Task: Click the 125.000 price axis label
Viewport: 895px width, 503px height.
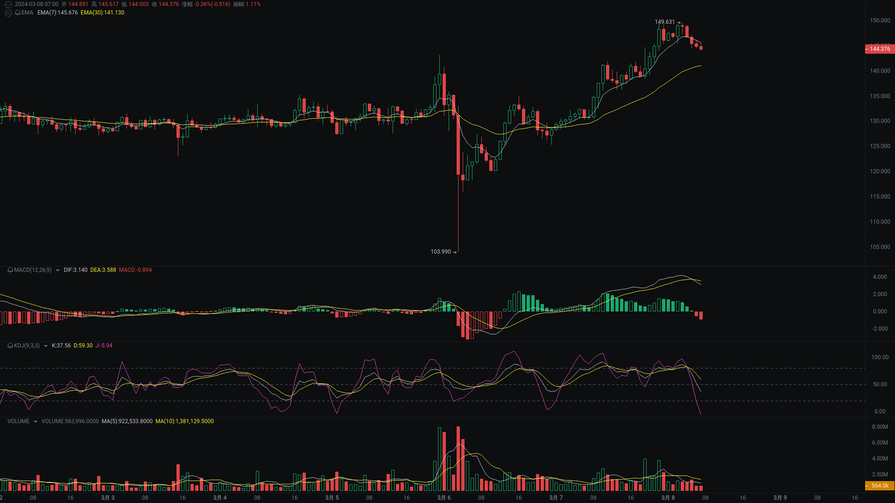Action: [x=880, y=146]
